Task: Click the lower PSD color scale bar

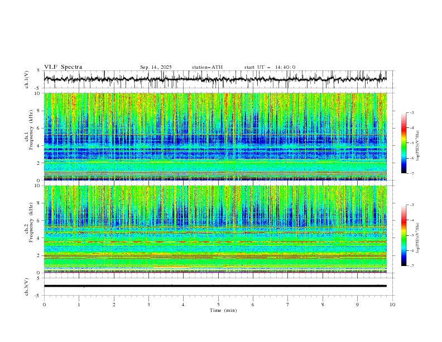Action: (x=403, y=235)
